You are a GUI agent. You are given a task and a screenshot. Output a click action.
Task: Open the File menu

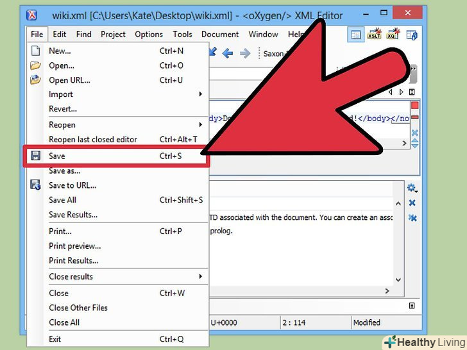(x=37, y=34)
